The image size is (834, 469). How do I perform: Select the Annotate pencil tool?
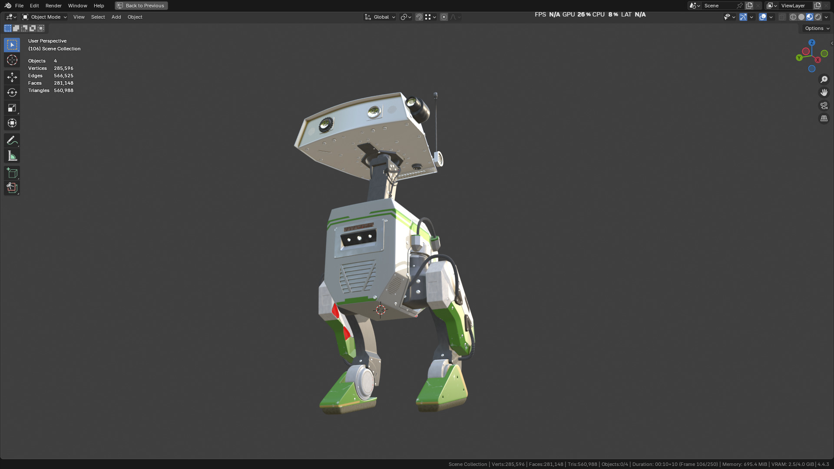point(12,140)
